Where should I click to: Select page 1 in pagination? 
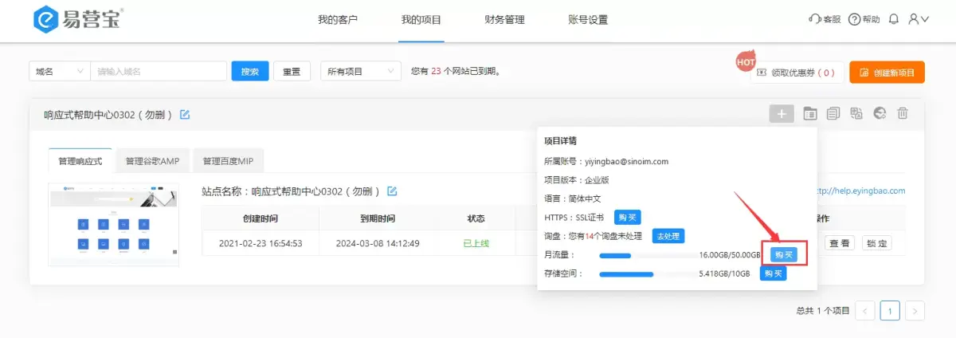pos(890,310)
